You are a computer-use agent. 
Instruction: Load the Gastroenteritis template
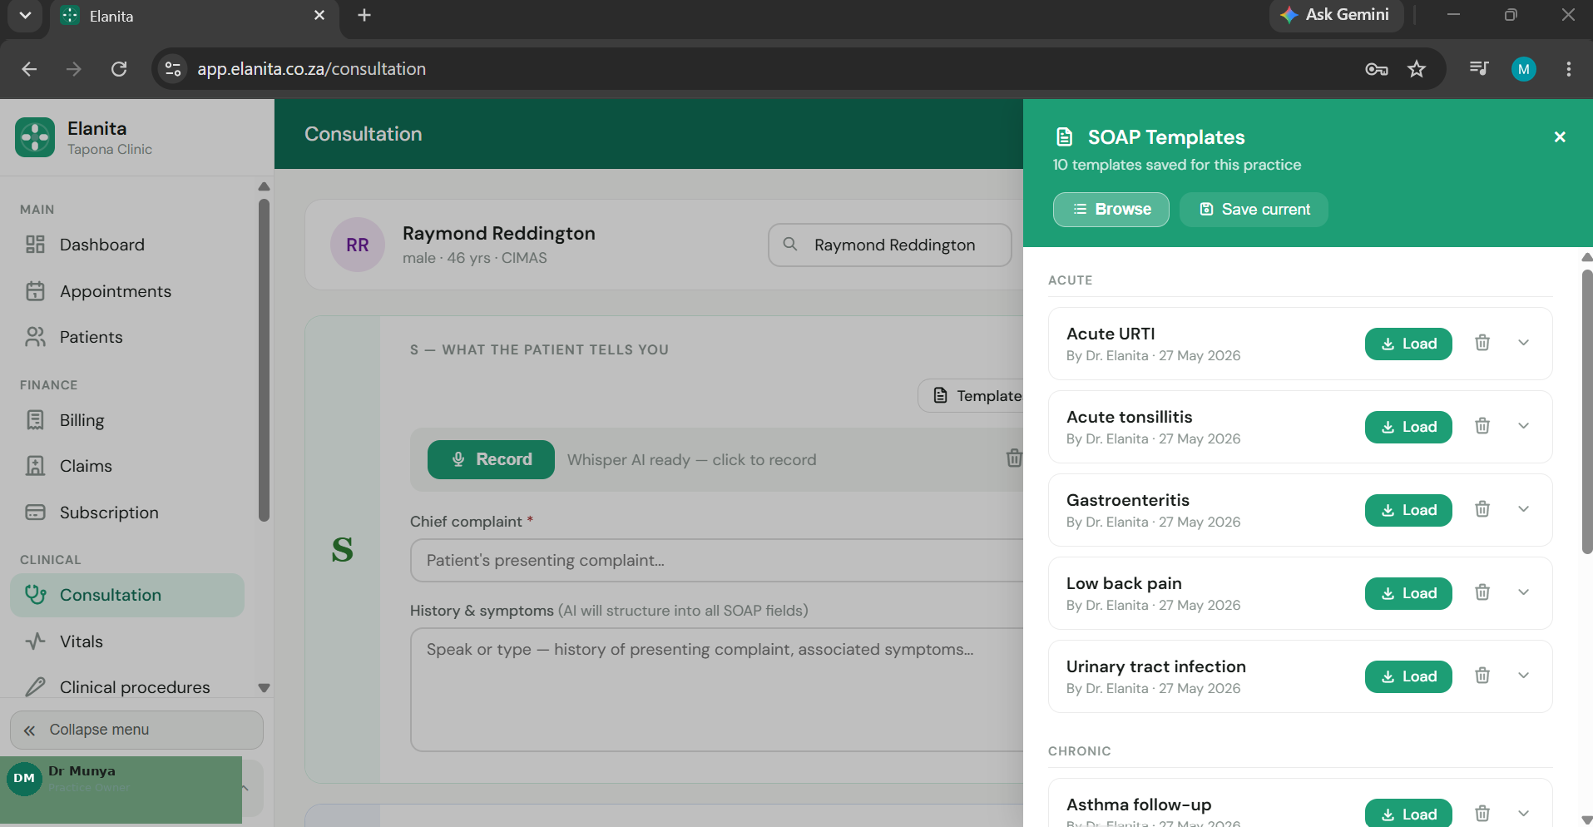tap(1408, 510)
